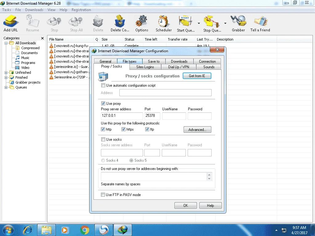
Task: Click the Start Queue icon
Action: coord(185,21)
